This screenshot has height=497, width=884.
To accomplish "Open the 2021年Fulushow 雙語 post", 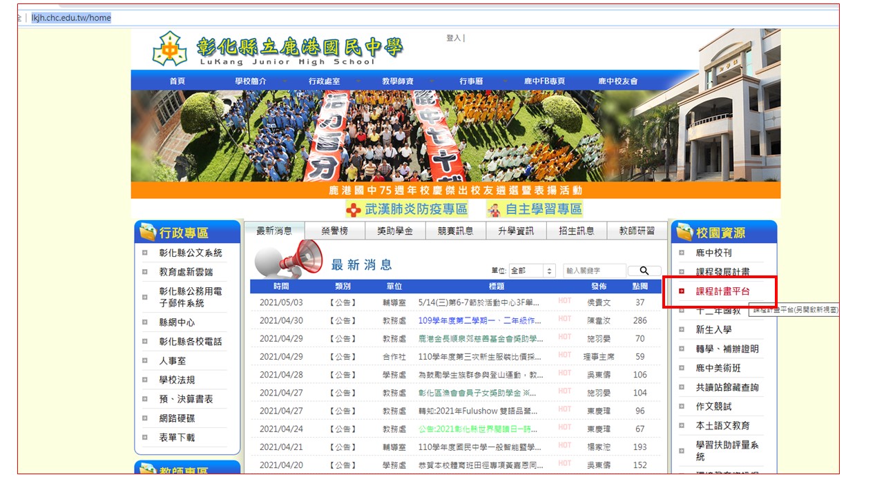I will pyautogui.click(x=478, y=411).
